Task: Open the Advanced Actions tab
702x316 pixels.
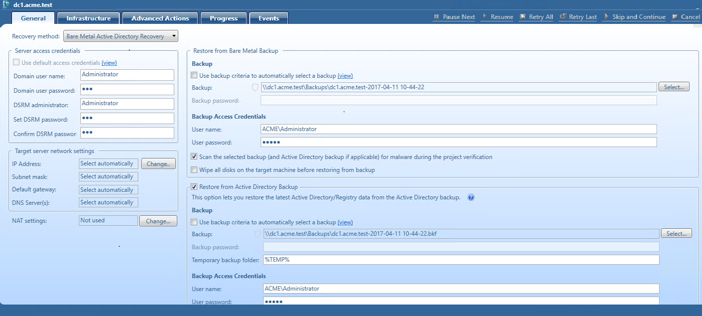Action: 160,18
